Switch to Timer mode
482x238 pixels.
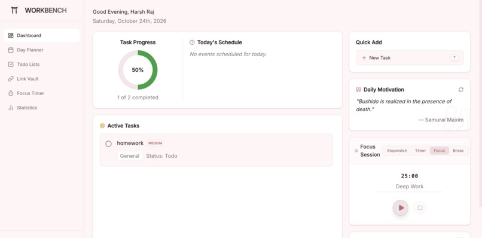pyautogui.click(x=420, y=151)
